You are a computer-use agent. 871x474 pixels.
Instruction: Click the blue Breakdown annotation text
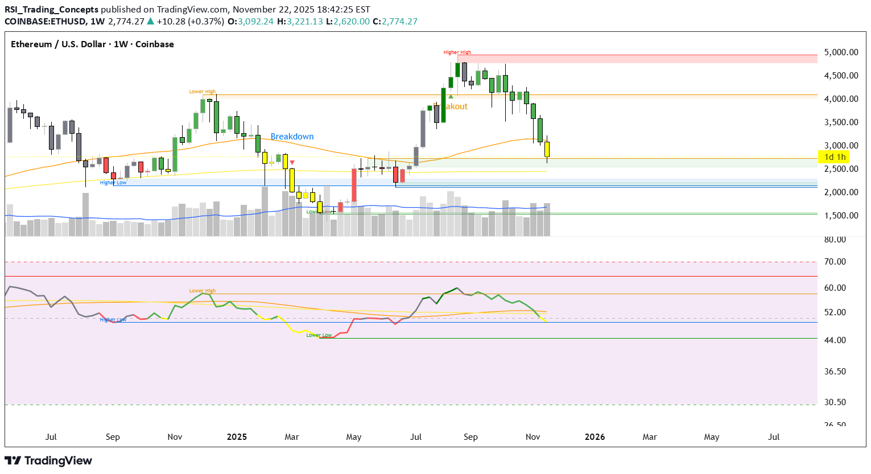pos(292,137)
